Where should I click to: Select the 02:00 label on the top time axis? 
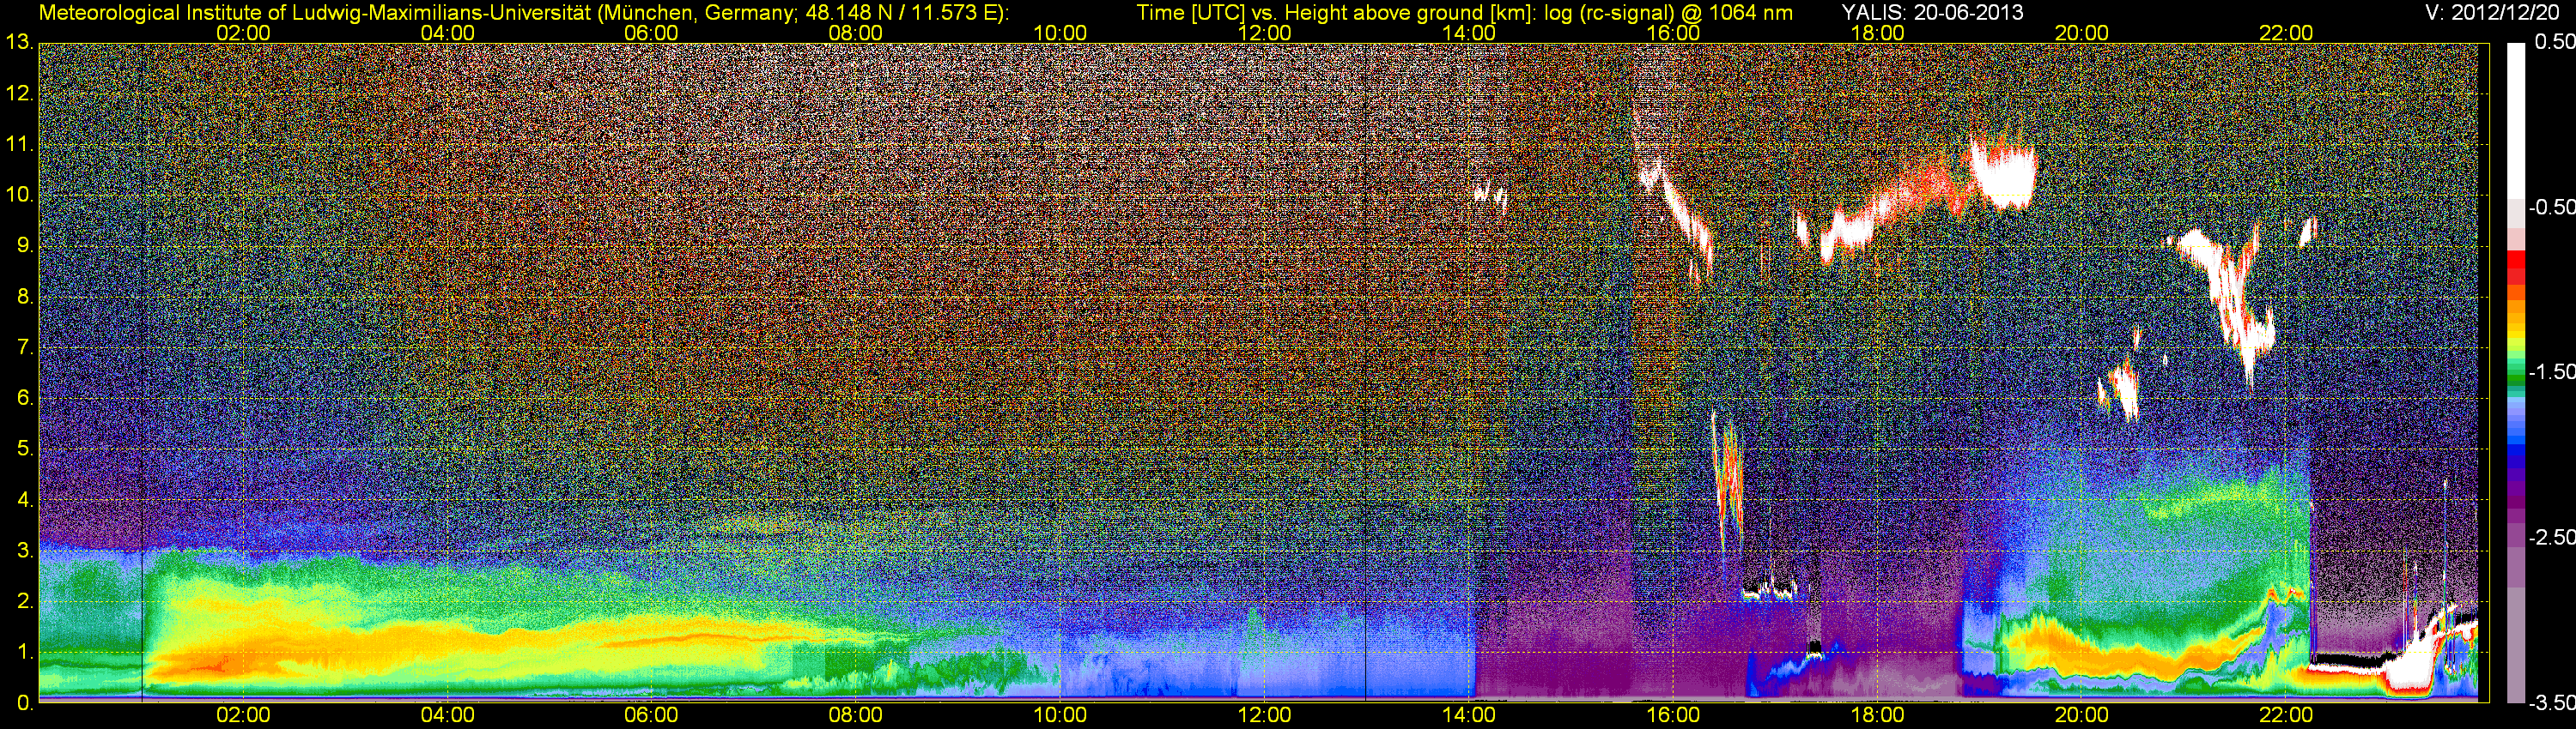[x=243, y=33]
